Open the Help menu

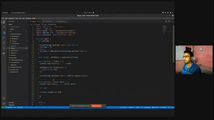[34, 18]
